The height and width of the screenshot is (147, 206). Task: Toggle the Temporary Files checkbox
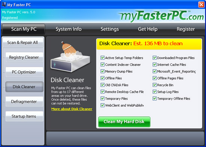click(102, 98)
